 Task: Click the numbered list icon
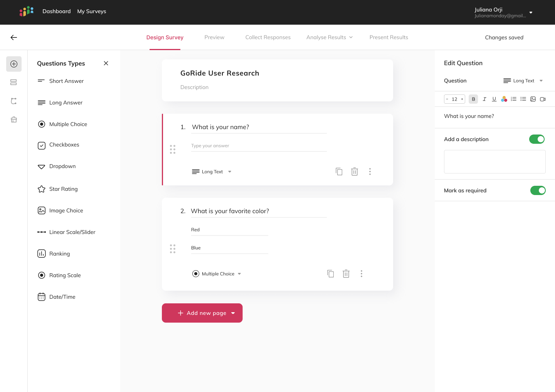click(x=513, y=99)
